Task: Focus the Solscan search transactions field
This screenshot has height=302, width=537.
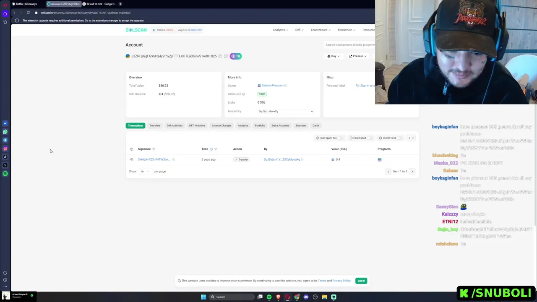Action: 349,44
